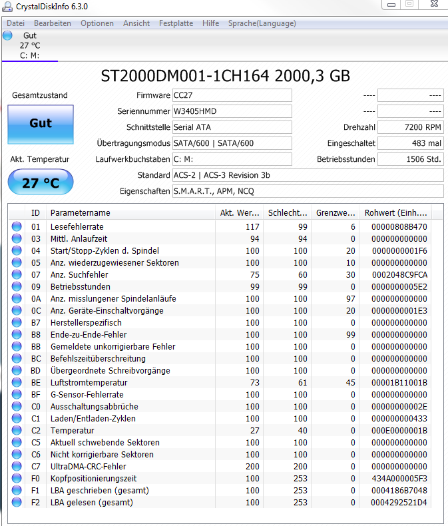Viewport: 448px width, 526px height.
Task: Open the Festplatte menu
Action: click(176, 23)
